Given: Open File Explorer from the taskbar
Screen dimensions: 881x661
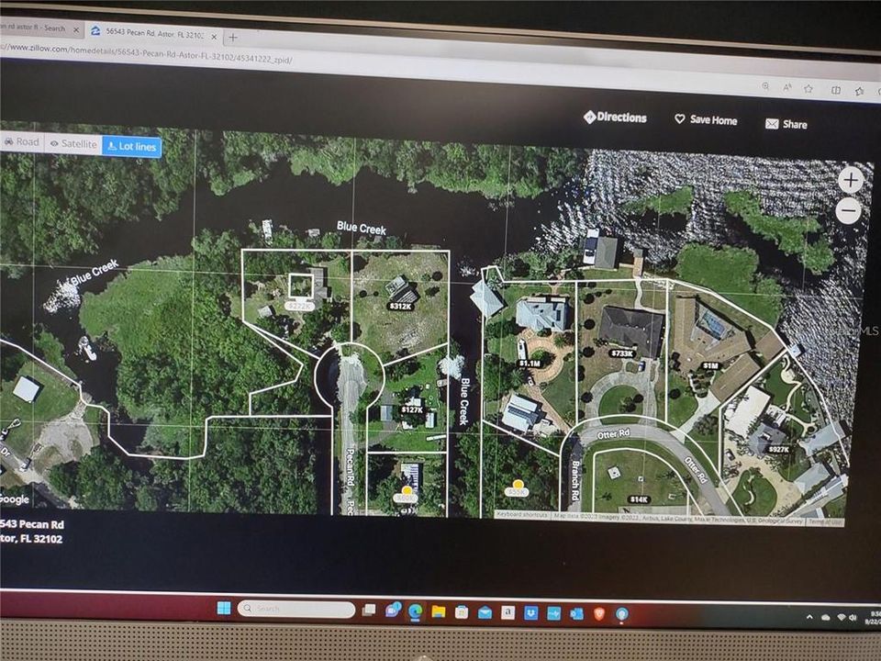Looking at the screenshot, I should [439, 610].
